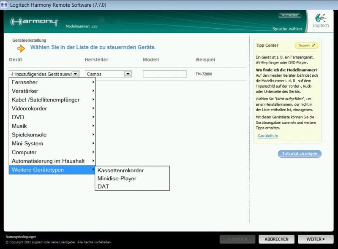This screenshot has height=249, width=338.
Task: Click the yellow arrow icon beside instructions
Action: coord(21,48)
